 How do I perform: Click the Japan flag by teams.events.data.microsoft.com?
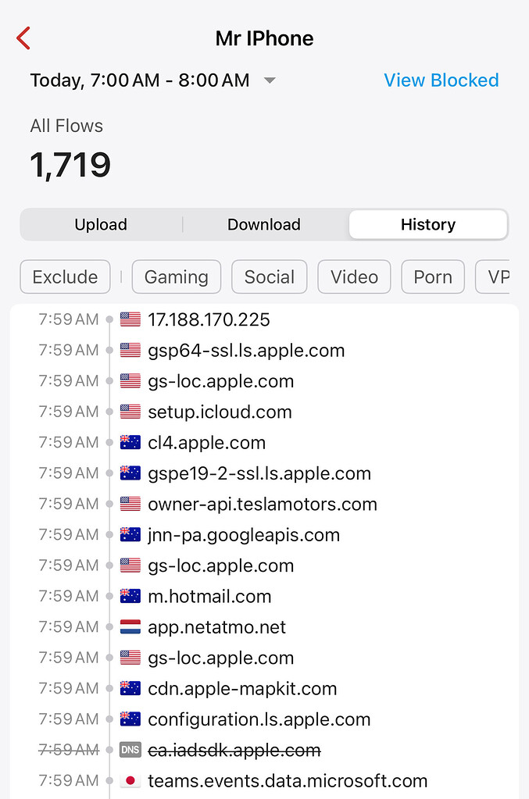130,781
